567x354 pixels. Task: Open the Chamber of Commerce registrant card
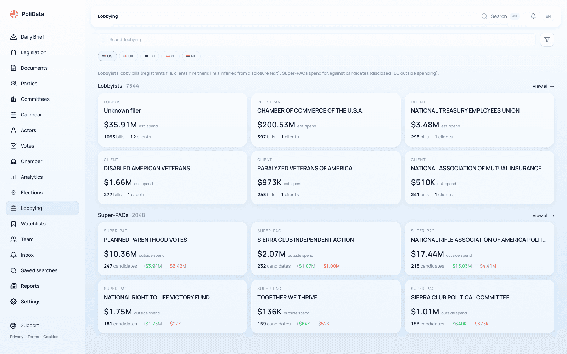(x=326, y=120)
